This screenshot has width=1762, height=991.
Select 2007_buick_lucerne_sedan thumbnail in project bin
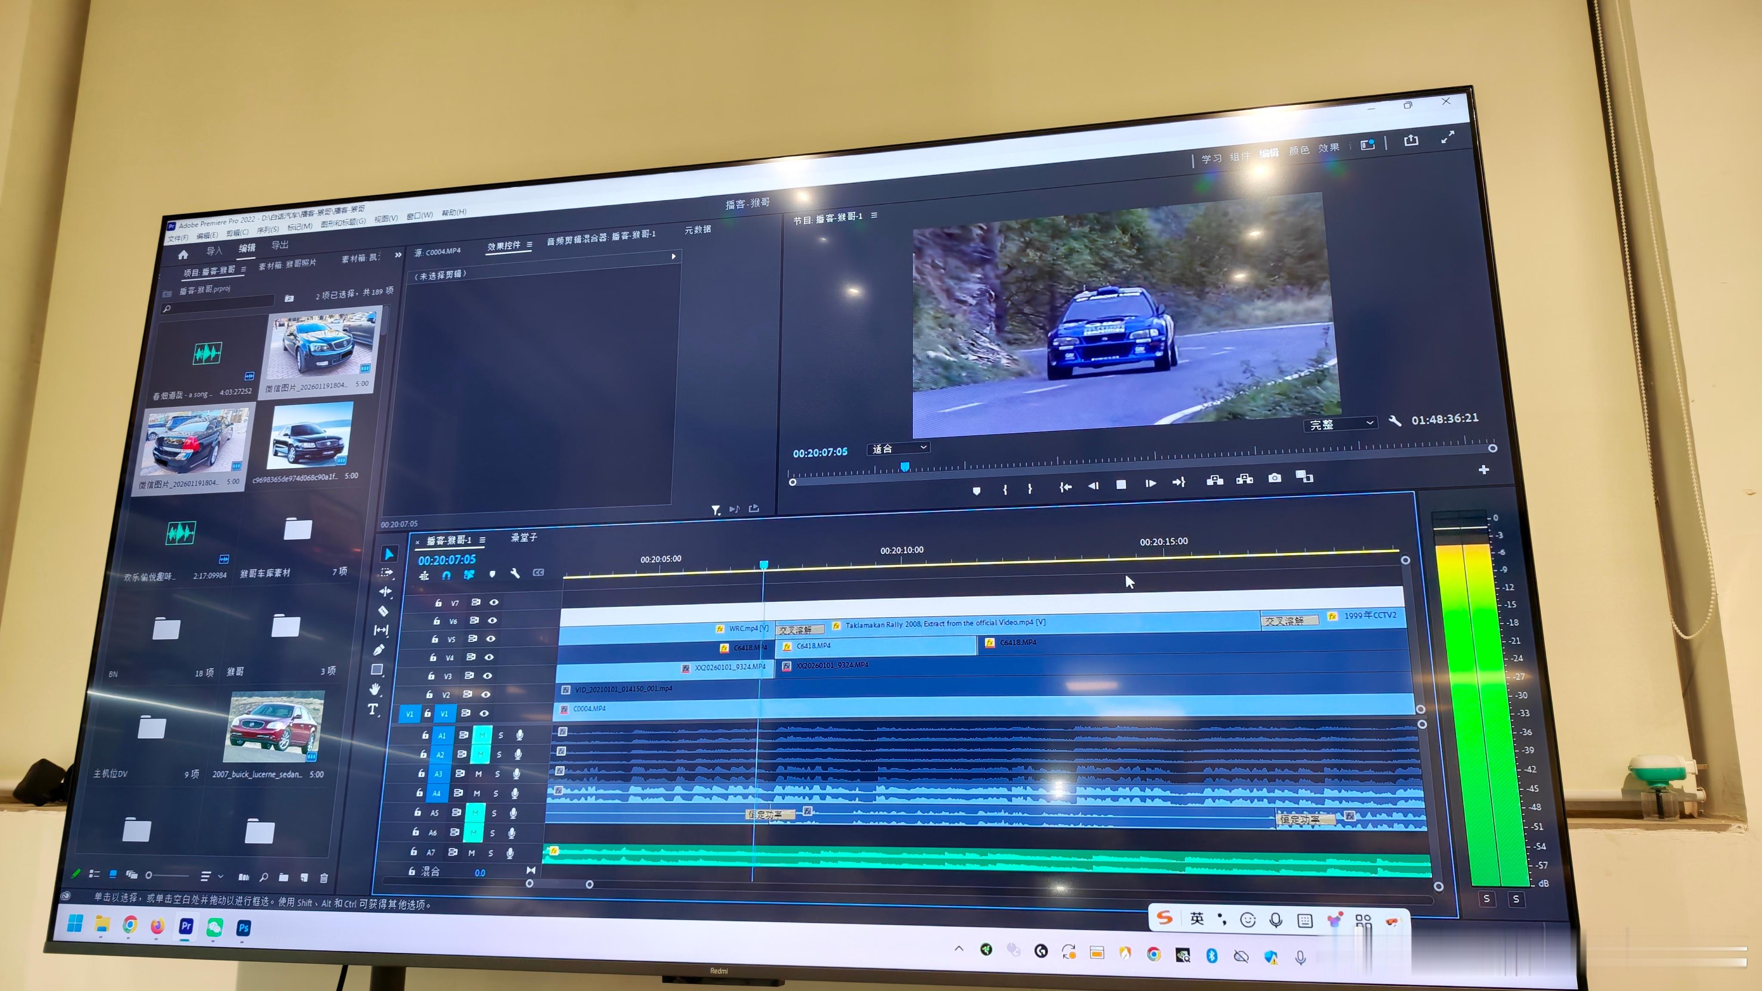click(273, 726)
